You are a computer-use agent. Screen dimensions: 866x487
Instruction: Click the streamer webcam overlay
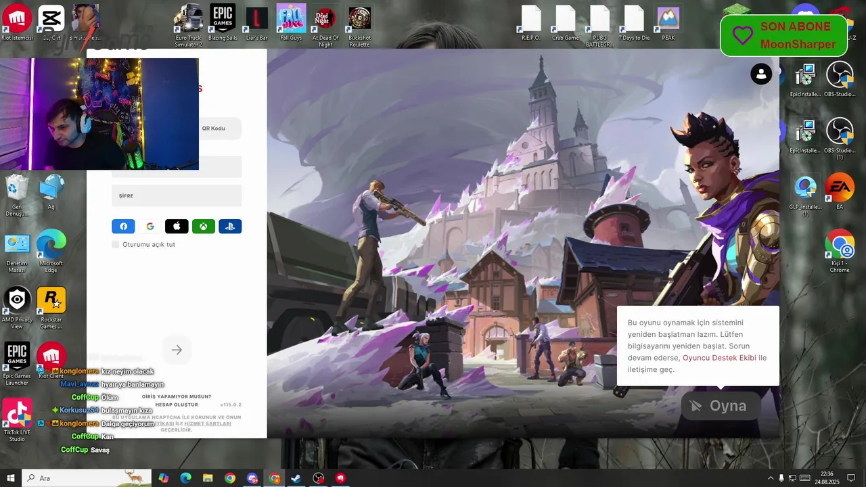[x=99, y=114]
